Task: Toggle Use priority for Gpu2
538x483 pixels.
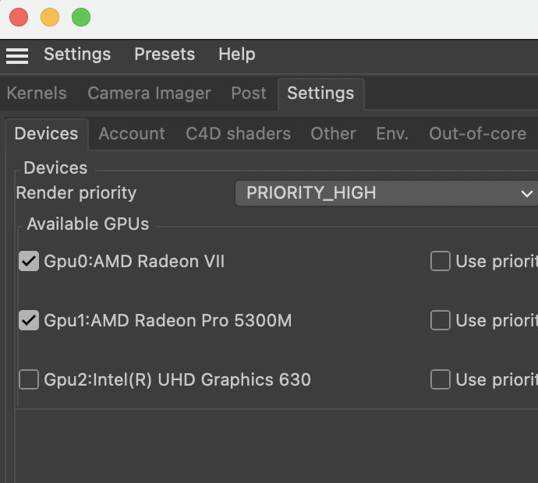Action: (441, 380)
